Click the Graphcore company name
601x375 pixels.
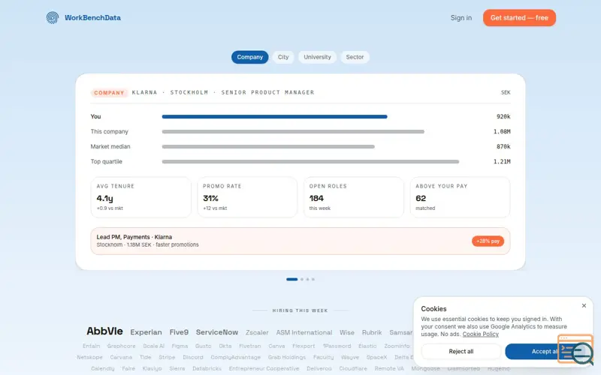(121, 346)
